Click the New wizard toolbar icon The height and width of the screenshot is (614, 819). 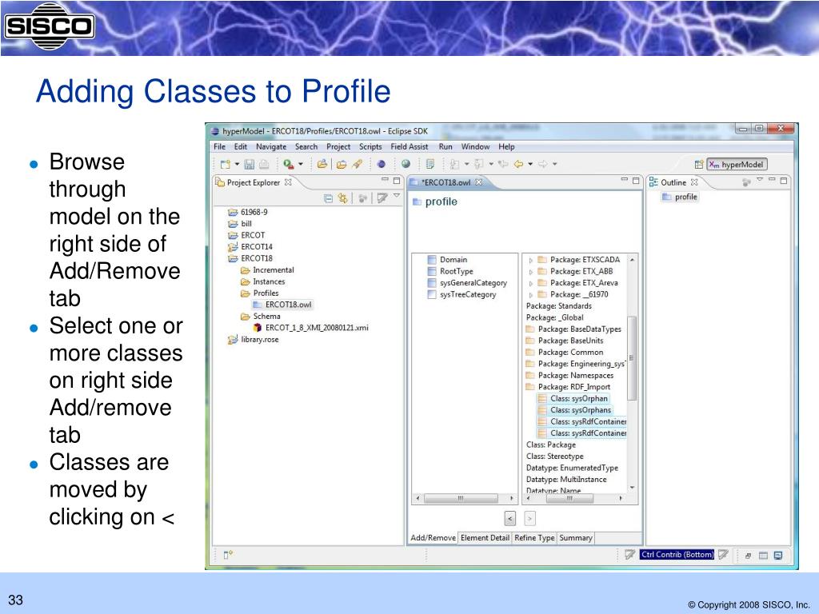click(225, 165)
